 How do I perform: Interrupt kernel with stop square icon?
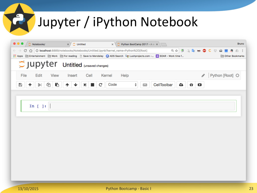pyautogui.click(x=92, y=85)
